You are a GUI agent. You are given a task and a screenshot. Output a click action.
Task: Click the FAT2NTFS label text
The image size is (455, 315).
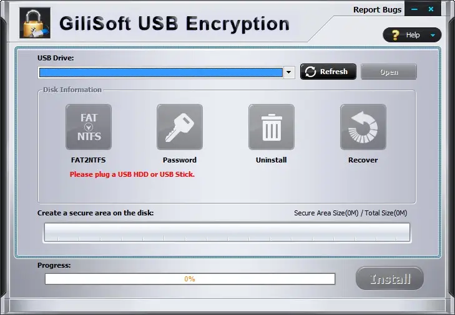tap(88, 160)
